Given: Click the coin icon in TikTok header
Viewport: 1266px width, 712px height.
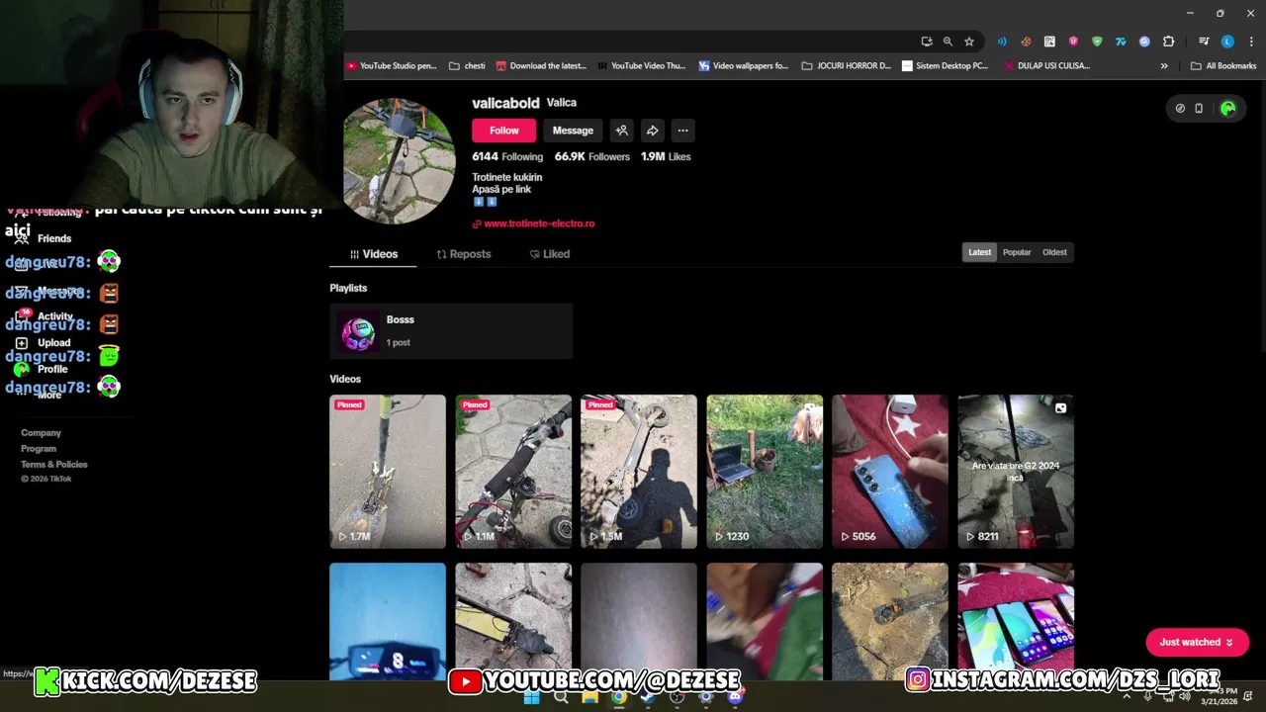Looking at the screenshot, I should pyautogui.click(x=1180, y=109).
